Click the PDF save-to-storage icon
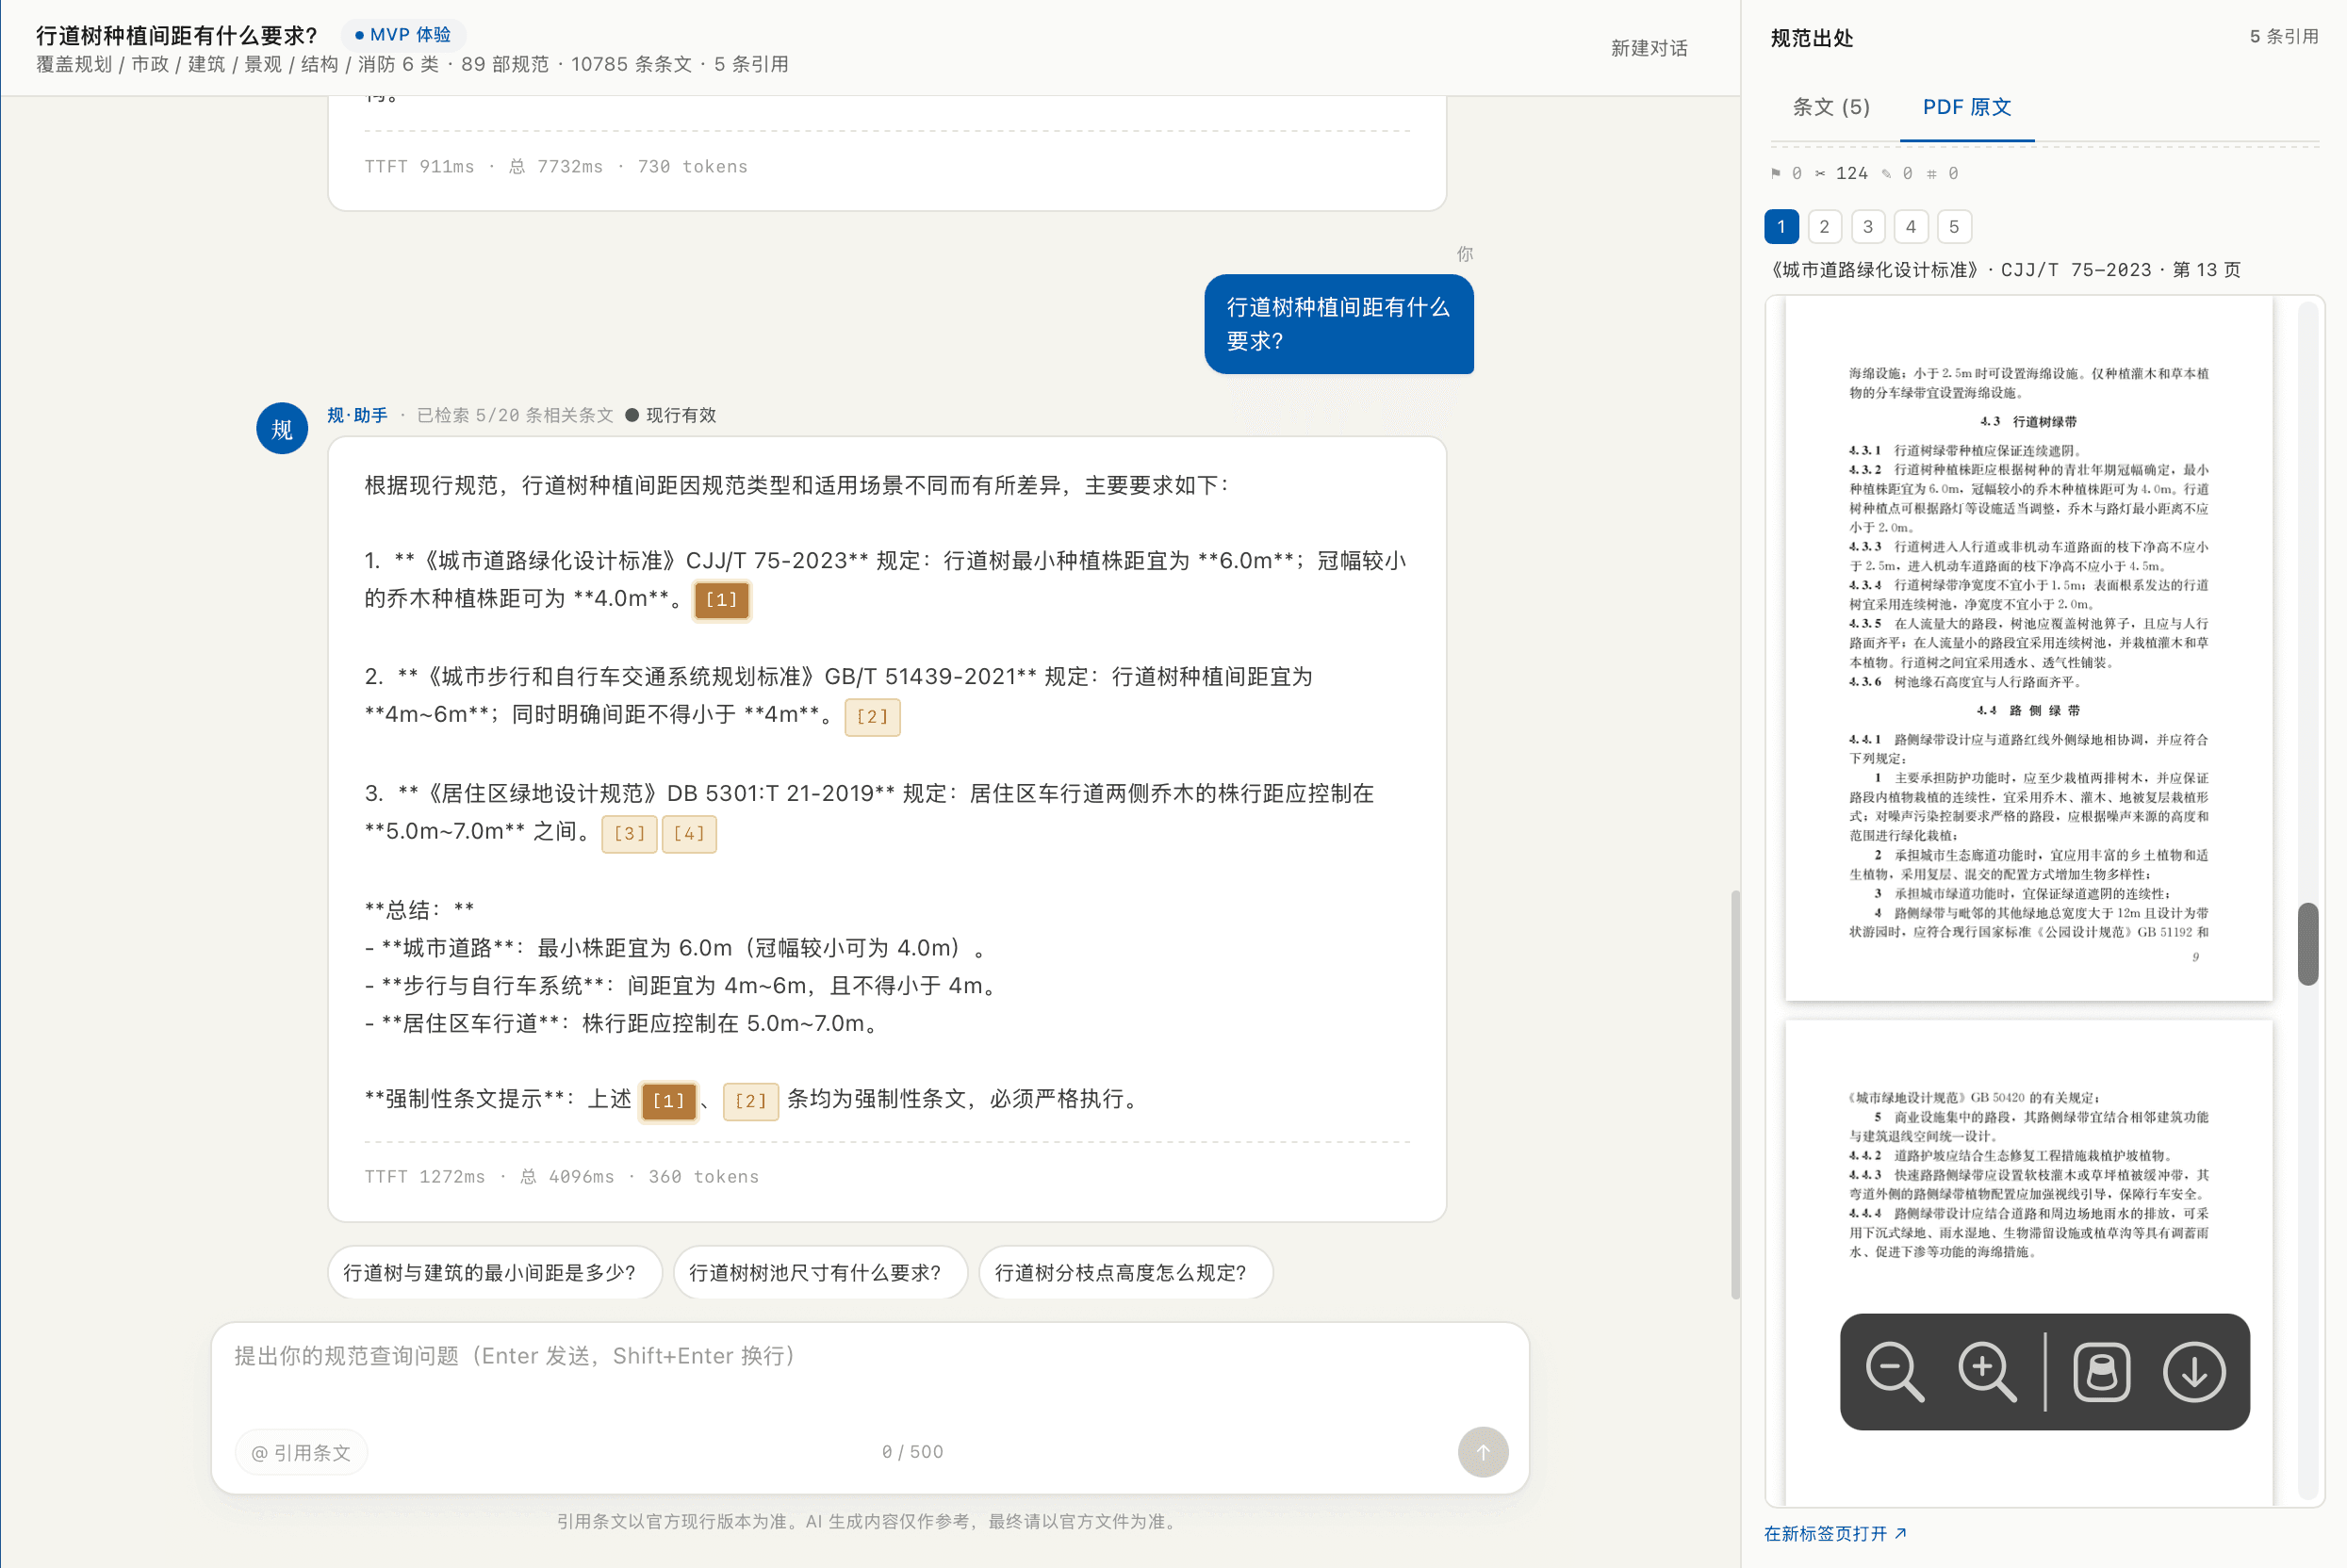Image resolution: width=2347 pixels, height=1568 pixels. (2101, 1372)
